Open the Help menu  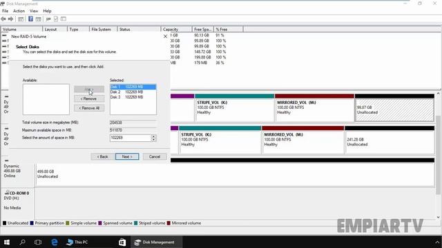click(47, 11)
